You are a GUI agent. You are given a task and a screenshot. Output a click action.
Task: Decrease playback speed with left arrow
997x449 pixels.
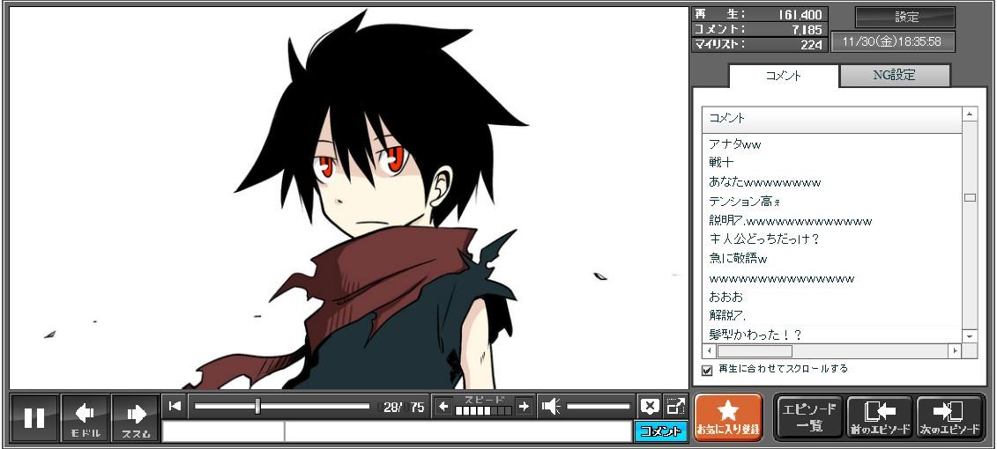(x=443, y=406)
